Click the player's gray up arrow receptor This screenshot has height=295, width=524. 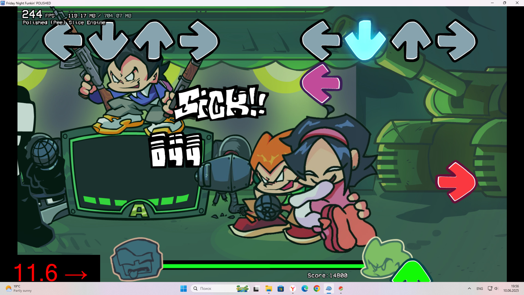point(411,40)
